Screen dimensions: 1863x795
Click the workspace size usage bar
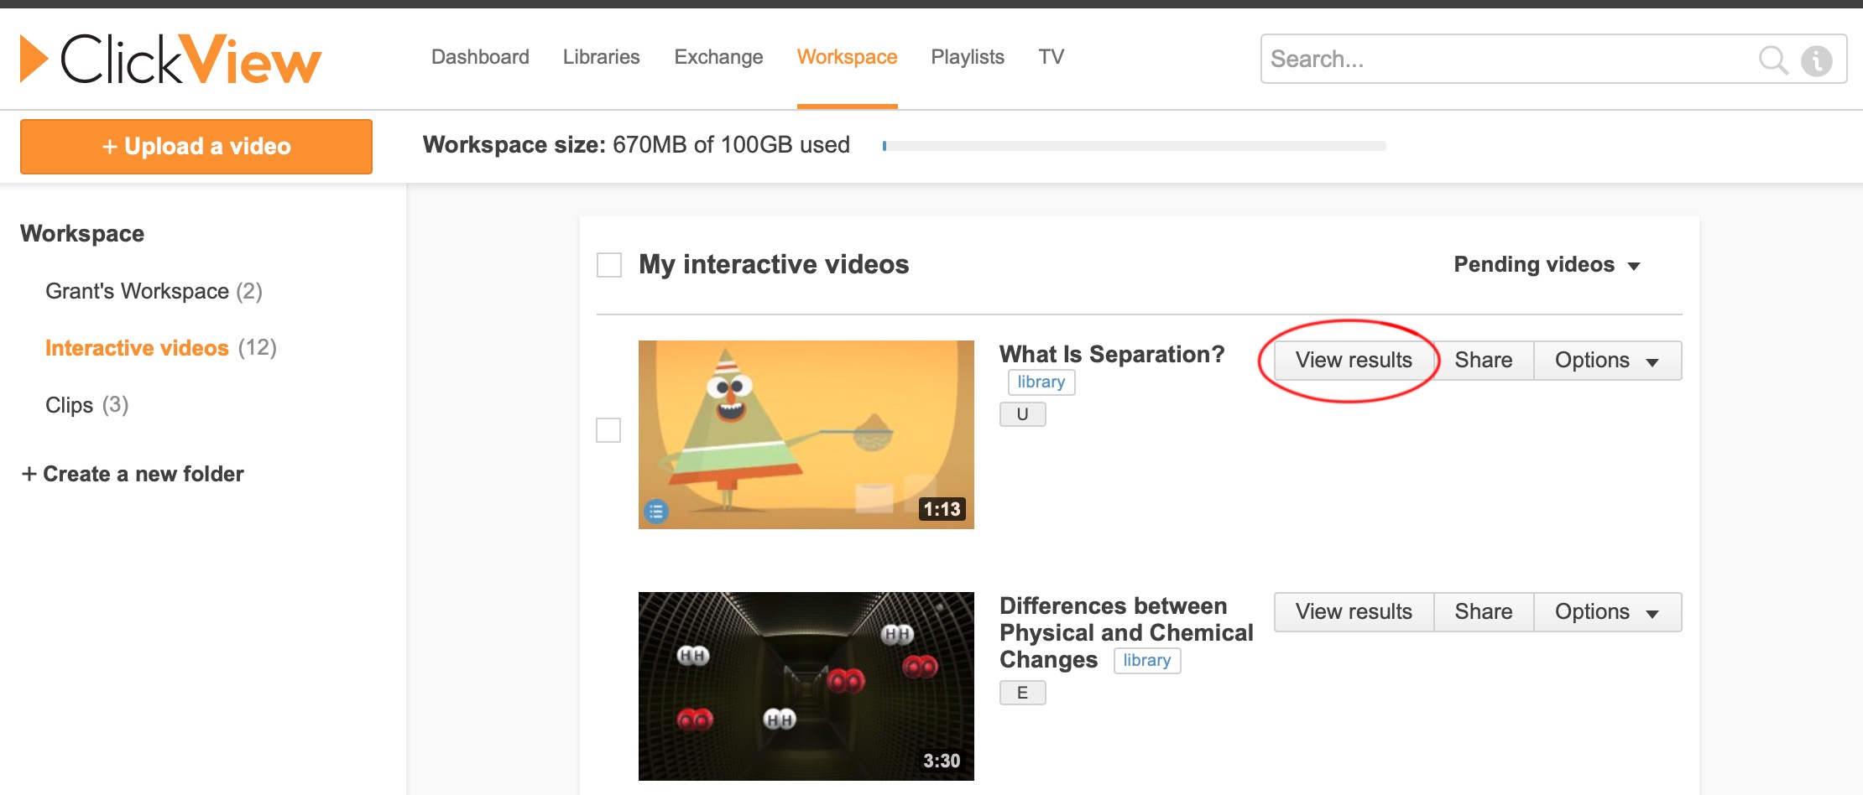point(1134,146)
